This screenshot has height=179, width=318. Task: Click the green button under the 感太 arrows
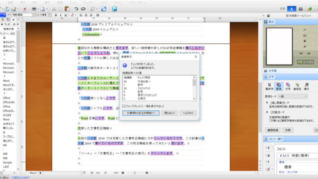[306, 62]
